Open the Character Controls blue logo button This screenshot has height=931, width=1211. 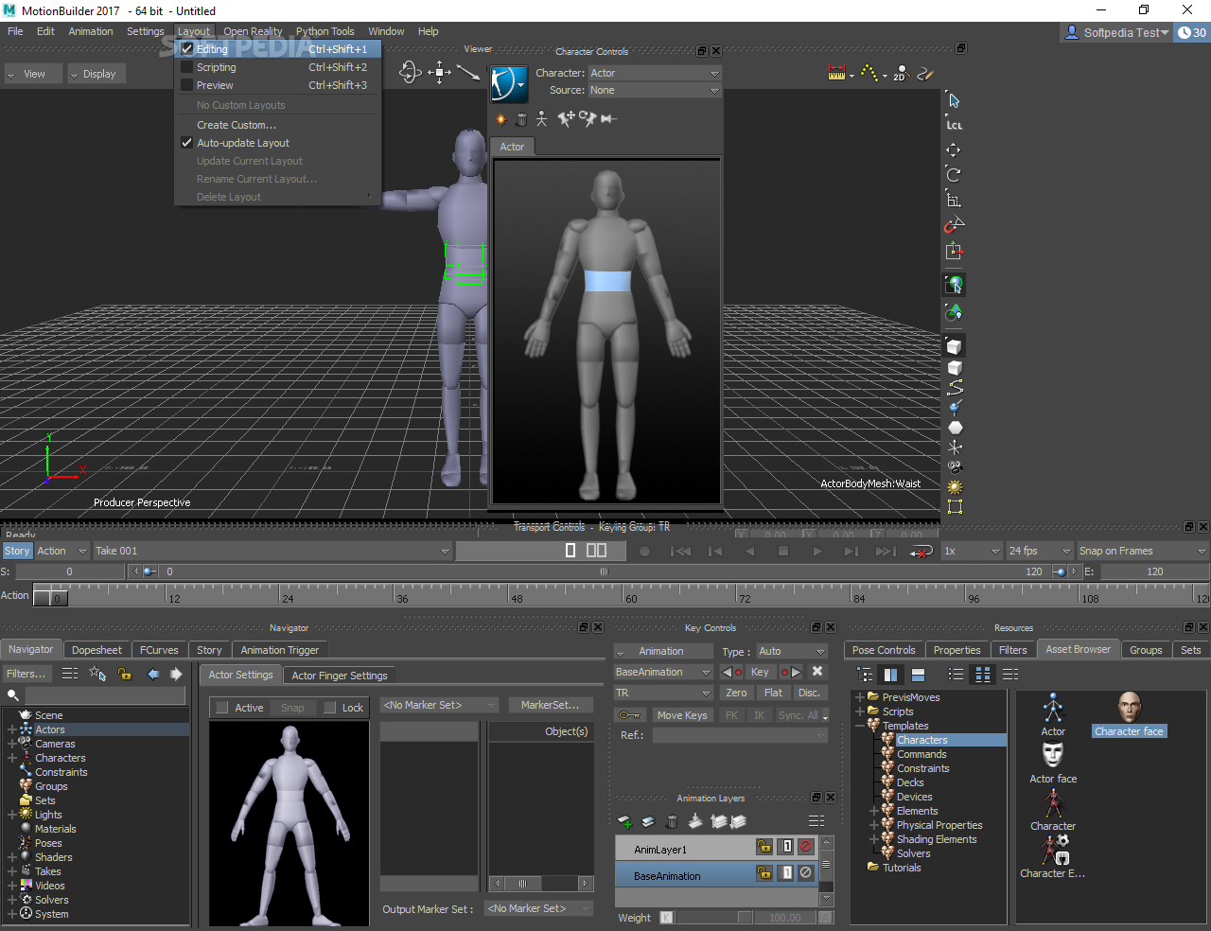[509, 83]
